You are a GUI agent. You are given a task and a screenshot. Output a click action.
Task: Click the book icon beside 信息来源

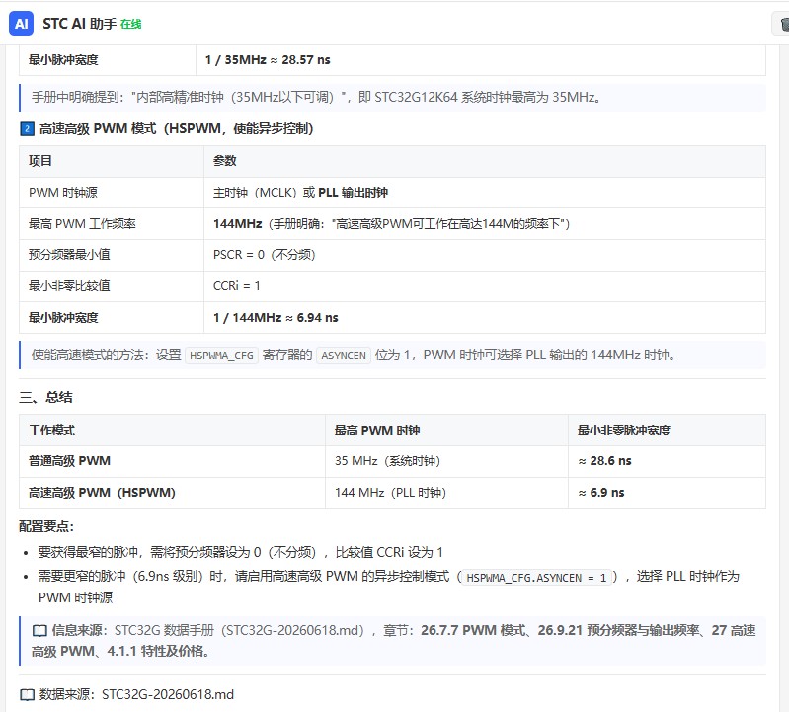coord(39,630)
